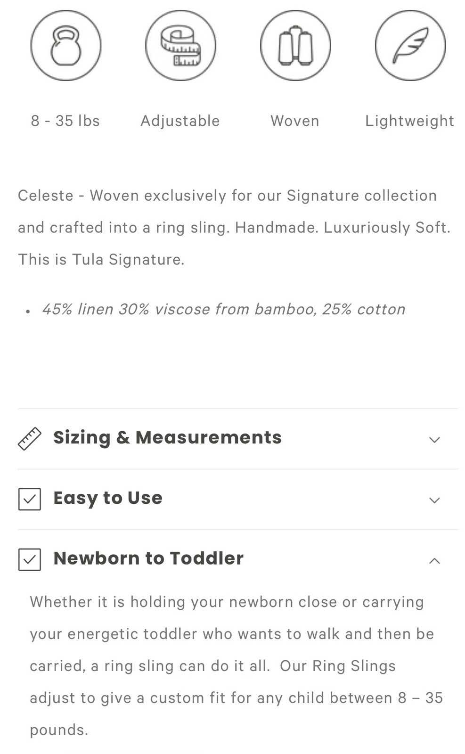Click the checkmark box beside Easy to Use
Viewport: 465px width, 754px height.
[x=30, y=499]
